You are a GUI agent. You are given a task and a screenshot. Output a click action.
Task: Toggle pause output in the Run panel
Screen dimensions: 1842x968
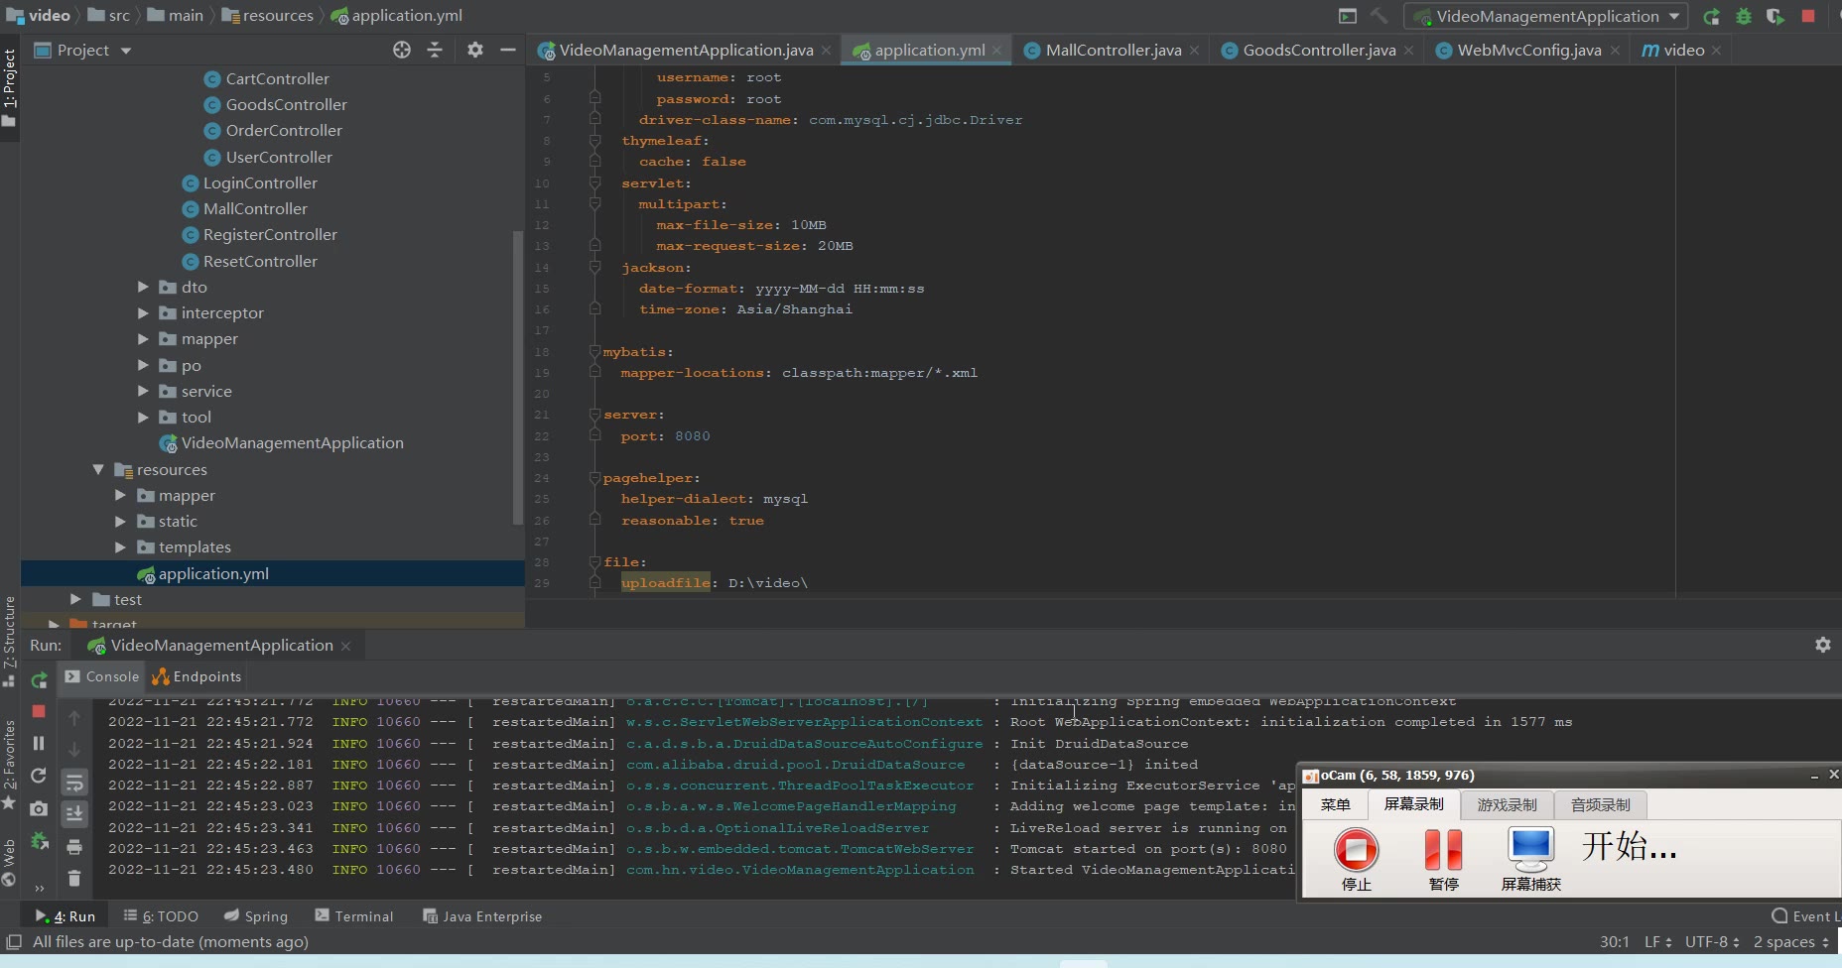(39, 743)
